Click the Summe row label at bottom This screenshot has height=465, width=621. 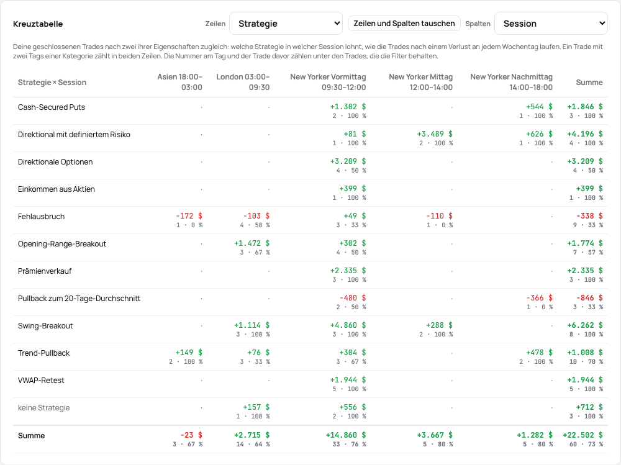31,436
